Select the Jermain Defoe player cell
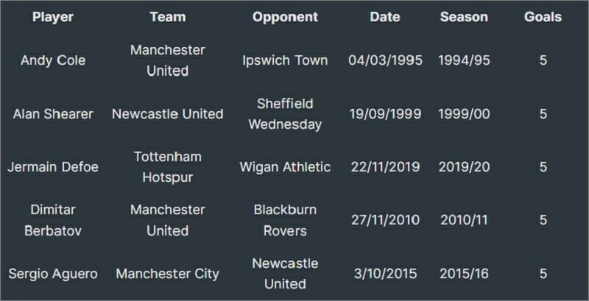The height and width of the screenshot is (301, 589). point(52,167)
